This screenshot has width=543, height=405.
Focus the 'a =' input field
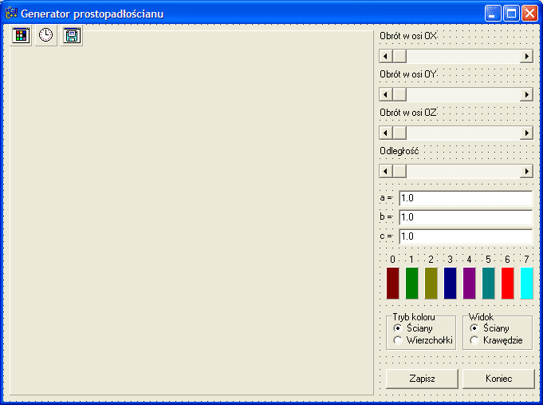[465, 197]
